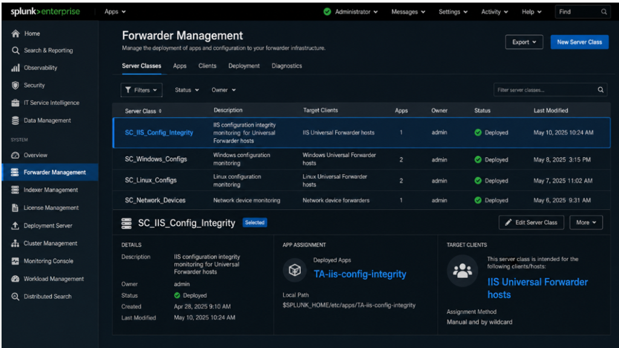Image resolution: width=619 pixels, height=348 pixels.
Task: Click the Selected badge next to heading
Action: click(x=254, y=222)
